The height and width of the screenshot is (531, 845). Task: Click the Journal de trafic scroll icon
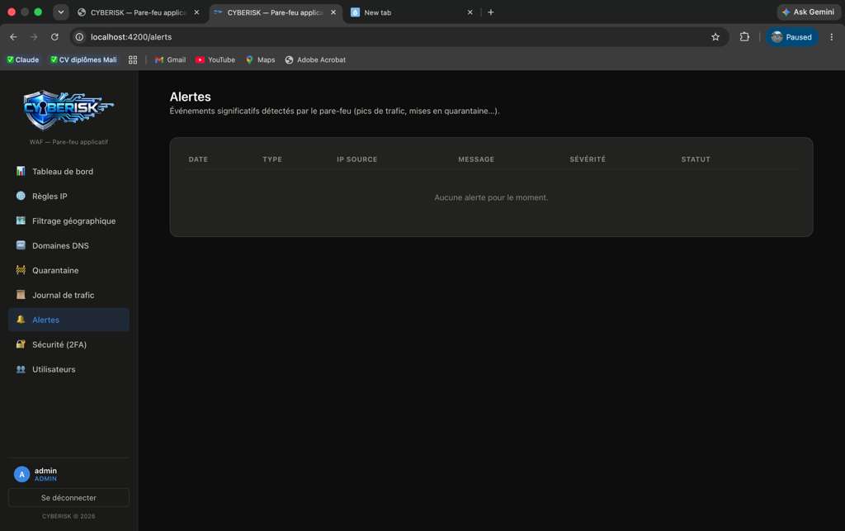click(x=21, y=295)
